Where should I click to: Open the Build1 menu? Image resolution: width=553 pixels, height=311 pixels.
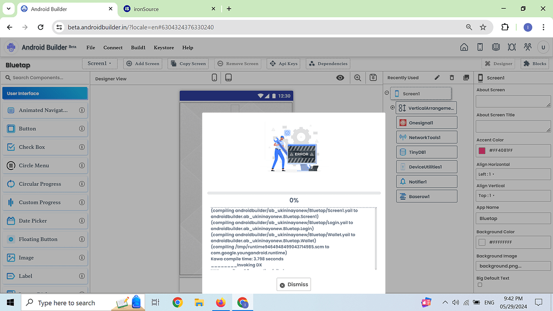[138, 48]
